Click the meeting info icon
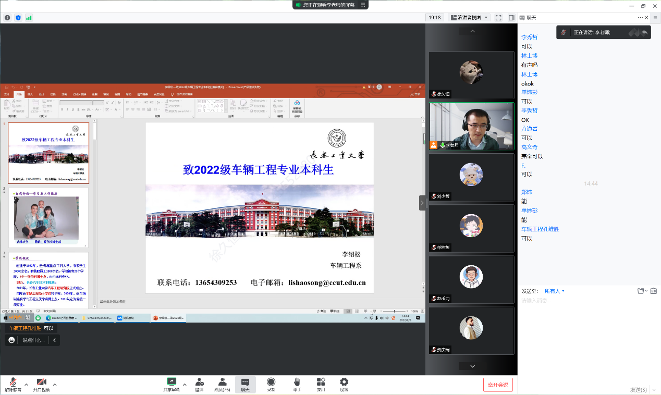This screenshot has width=661, height=395. tap(7, 17)
